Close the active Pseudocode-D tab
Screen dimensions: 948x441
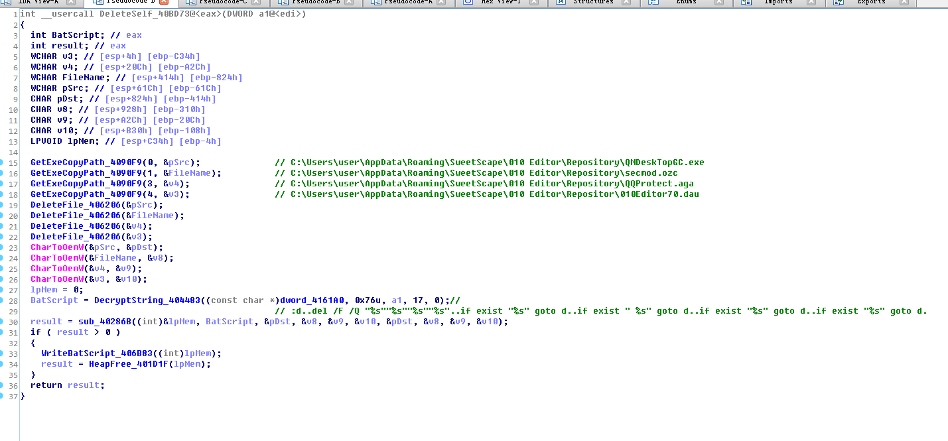(164, 2)
